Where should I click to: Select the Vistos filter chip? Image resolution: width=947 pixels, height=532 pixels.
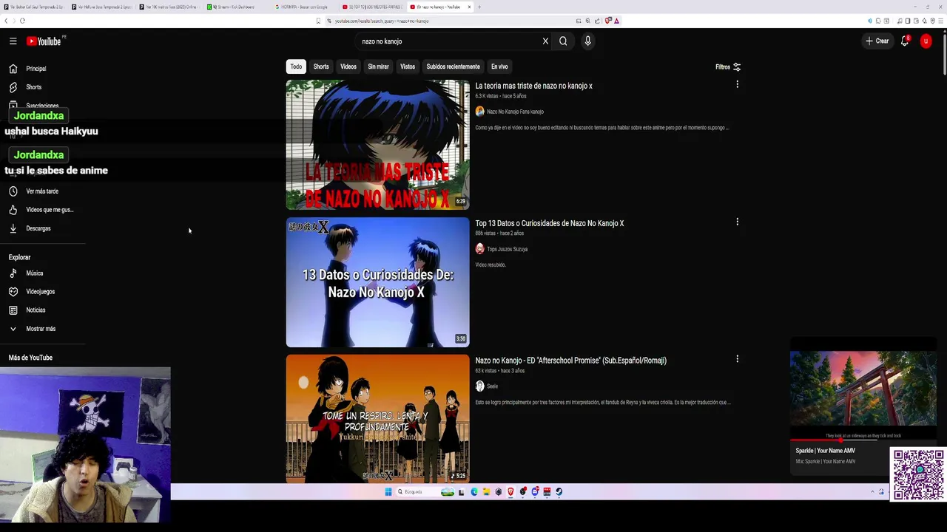click(408, 66)
